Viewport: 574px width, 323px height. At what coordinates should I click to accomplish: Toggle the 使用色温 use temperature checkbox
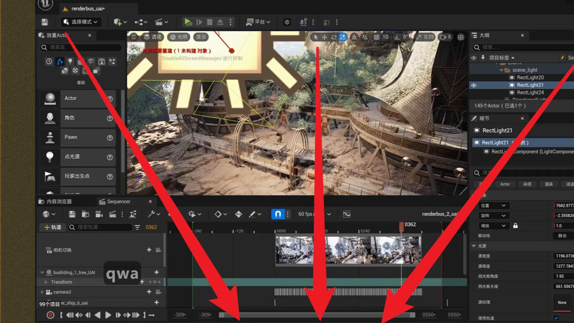pos(556,318)
